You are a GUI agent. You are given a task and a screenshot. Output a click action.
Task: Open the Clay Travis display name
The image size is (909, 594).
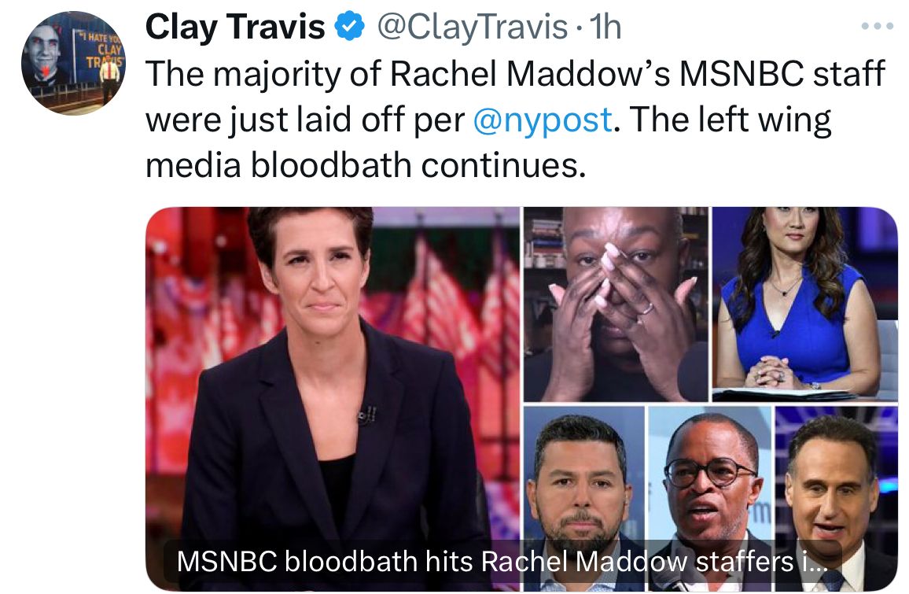point(235,27)
